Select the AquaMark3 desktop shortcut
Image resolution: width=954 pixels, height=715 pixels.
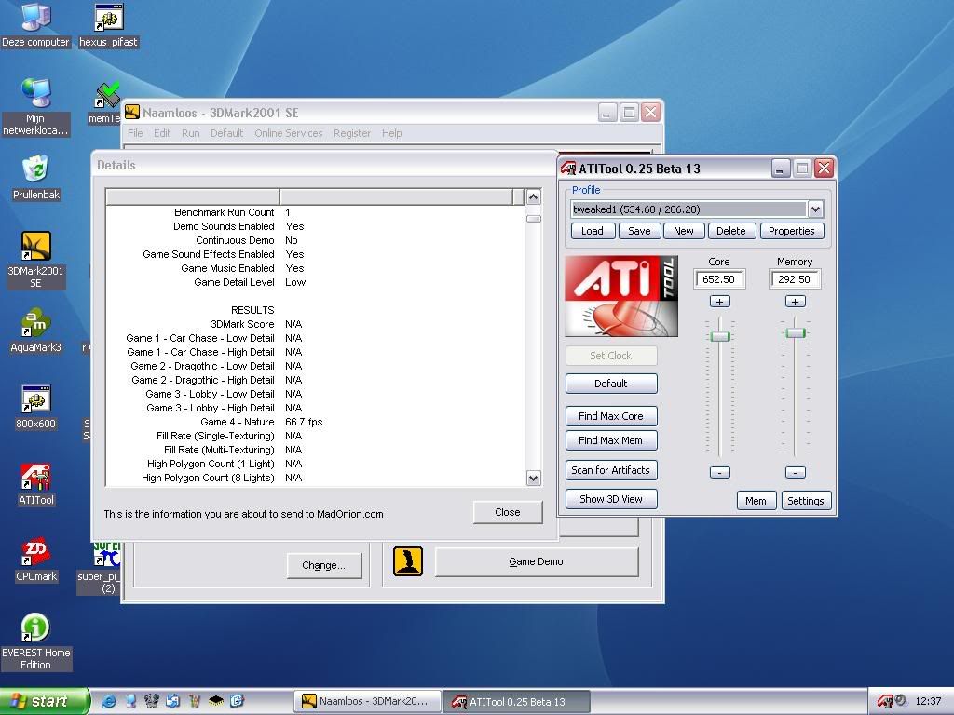click(36, 331)
